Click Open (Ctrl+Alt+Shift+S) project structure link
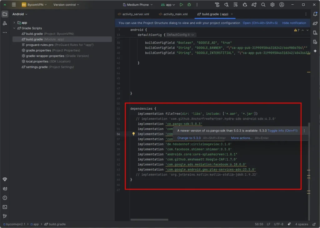The image size is (320, 228). point(260,23)
